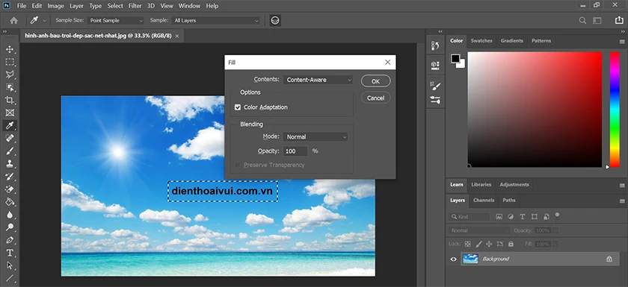Click the Home icon in options bar
Image resolution: width=628 pixels, height=287 pixels.
(x=13, y=20)
